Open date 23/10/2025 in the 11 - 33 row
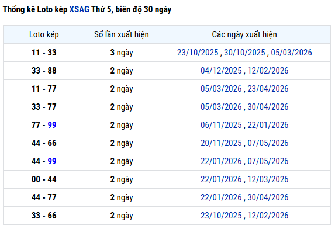 point(198,53)
